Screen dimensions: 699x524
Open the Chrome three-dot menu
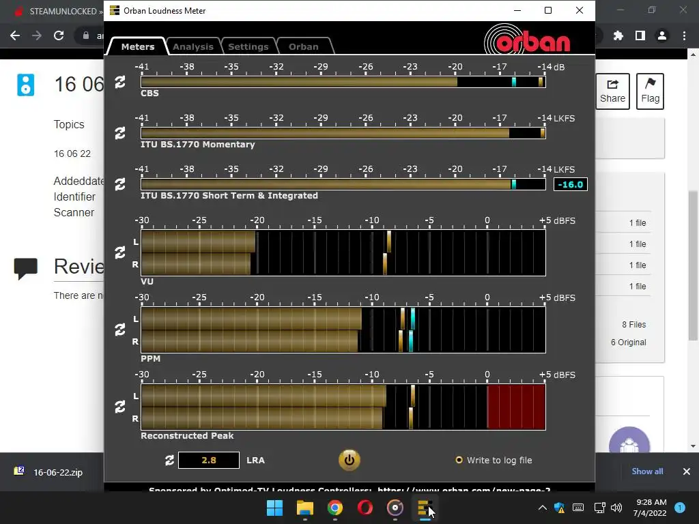[x=684, y=35]
